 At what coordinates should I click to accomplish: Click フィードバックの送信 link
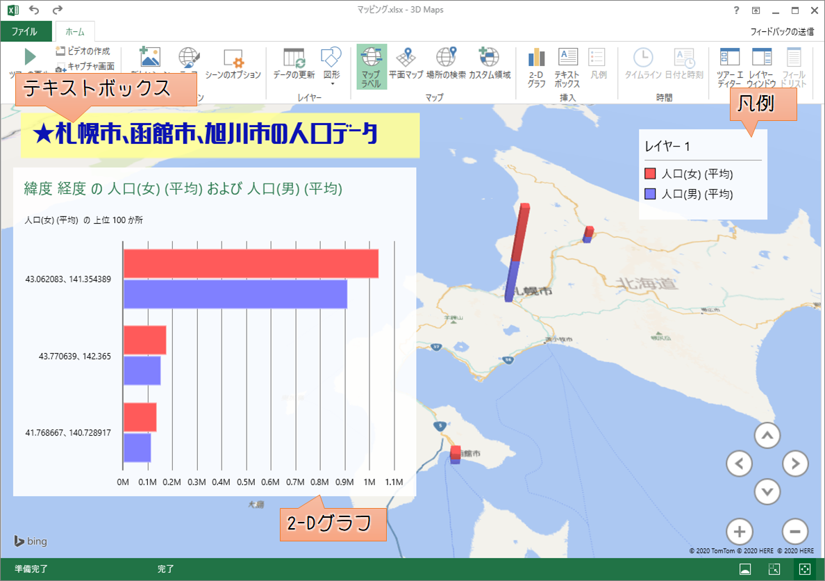(782, 31)
